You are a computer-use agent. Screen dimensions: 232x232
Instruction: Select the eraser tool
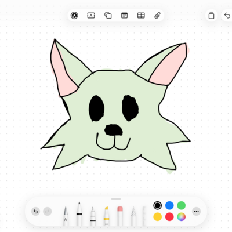(x=120, y=216)
